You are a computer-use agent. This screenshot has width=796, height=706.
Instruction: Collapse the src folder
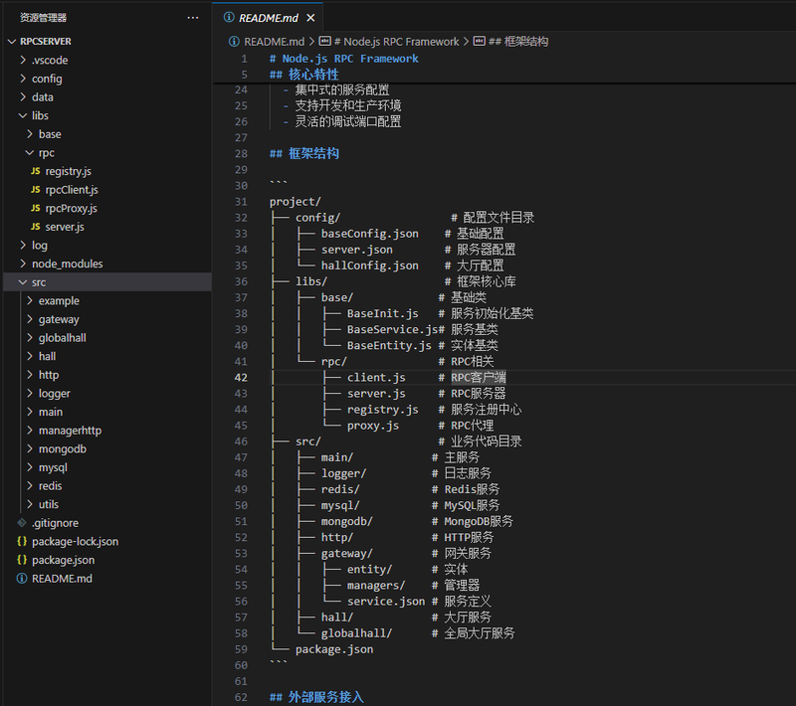(23, 282)
